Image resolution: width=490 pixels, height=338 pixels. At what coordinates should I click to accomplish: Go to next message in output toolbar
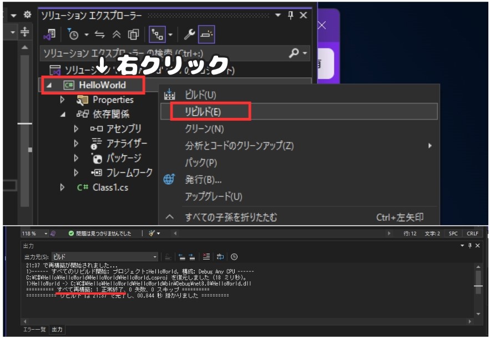click(192, 257)
